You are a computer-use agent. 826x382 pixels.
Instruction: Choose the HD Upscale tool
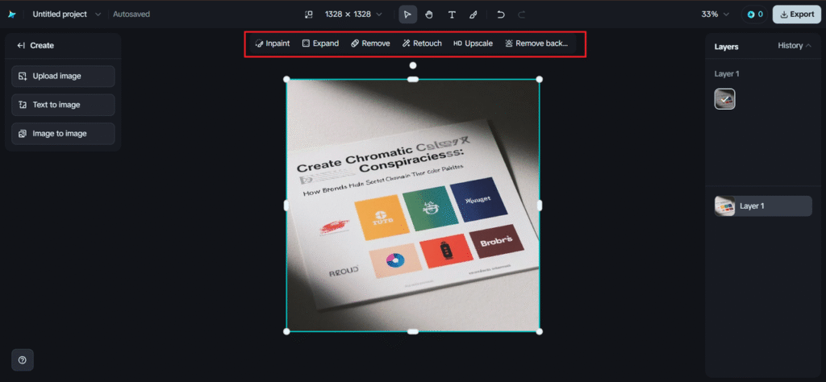click(x=473, y=44)
